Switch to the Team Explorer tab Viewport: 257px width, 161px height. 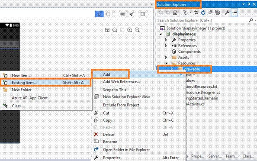[x=231, y=156]
